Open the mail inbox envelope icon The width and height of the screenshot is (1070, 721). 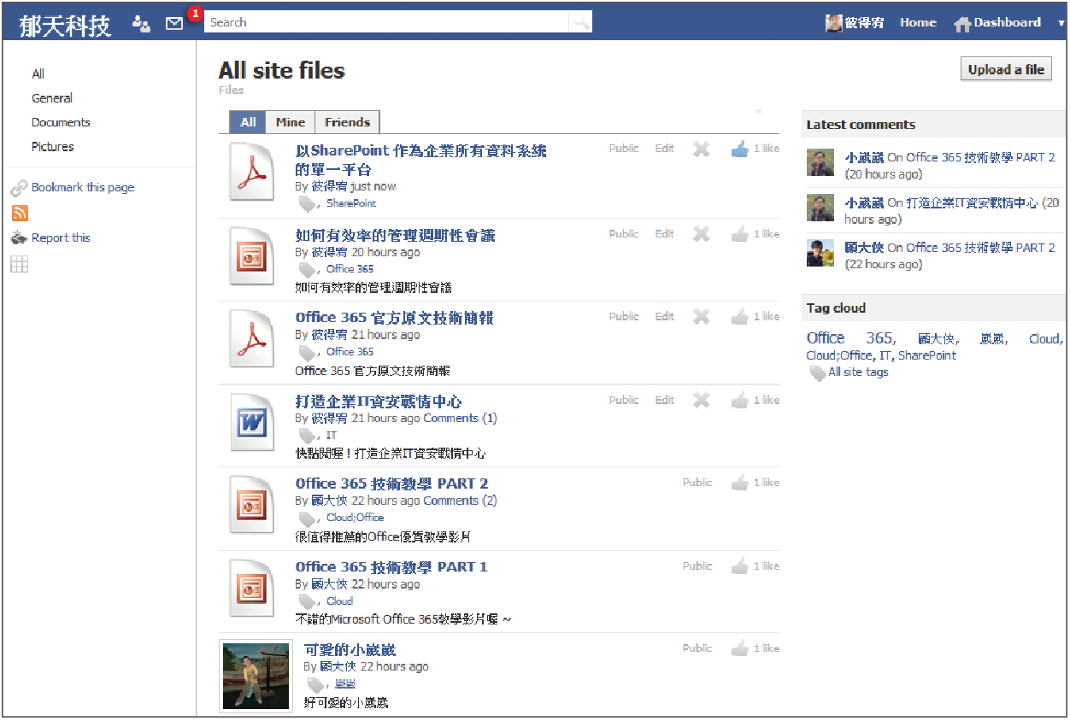click(x=174, y=24)
